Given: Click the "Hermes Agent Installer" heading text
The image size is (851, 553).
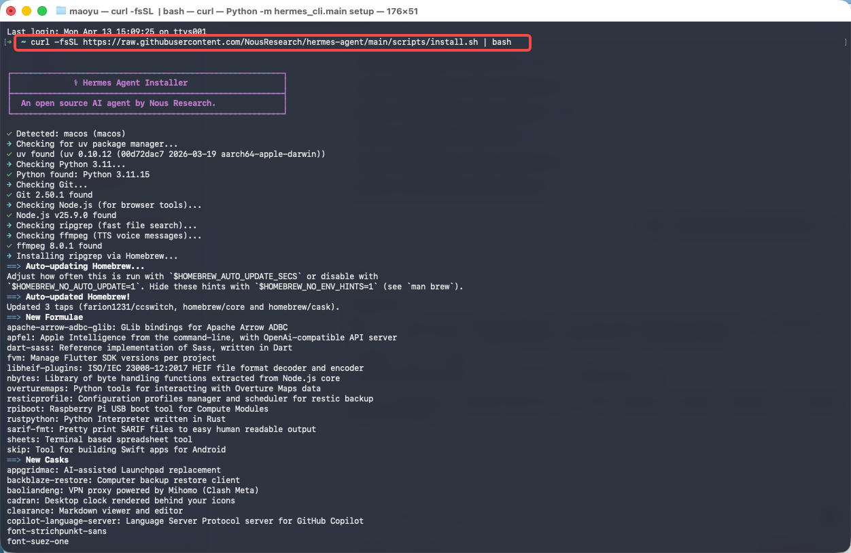Looking at the screenshot, I should tap(135, 83).
